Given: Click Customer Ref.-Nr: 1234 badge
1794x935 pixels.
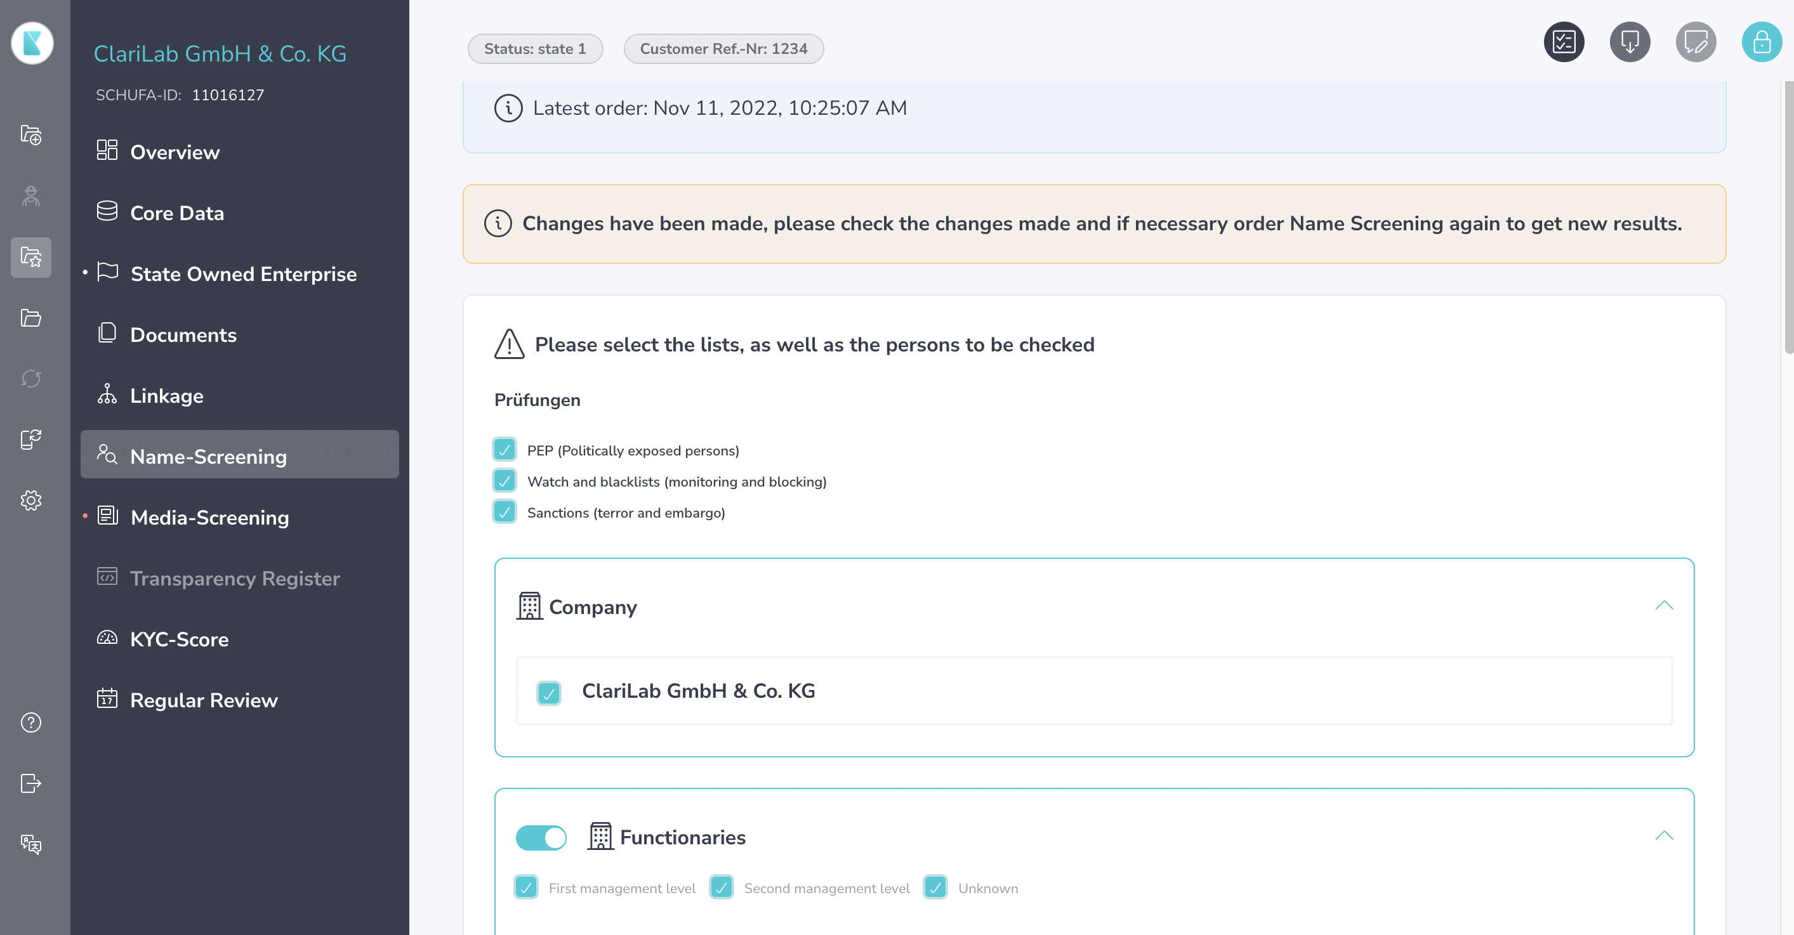Looking at the screenshot, I should [x=723, y=49].
